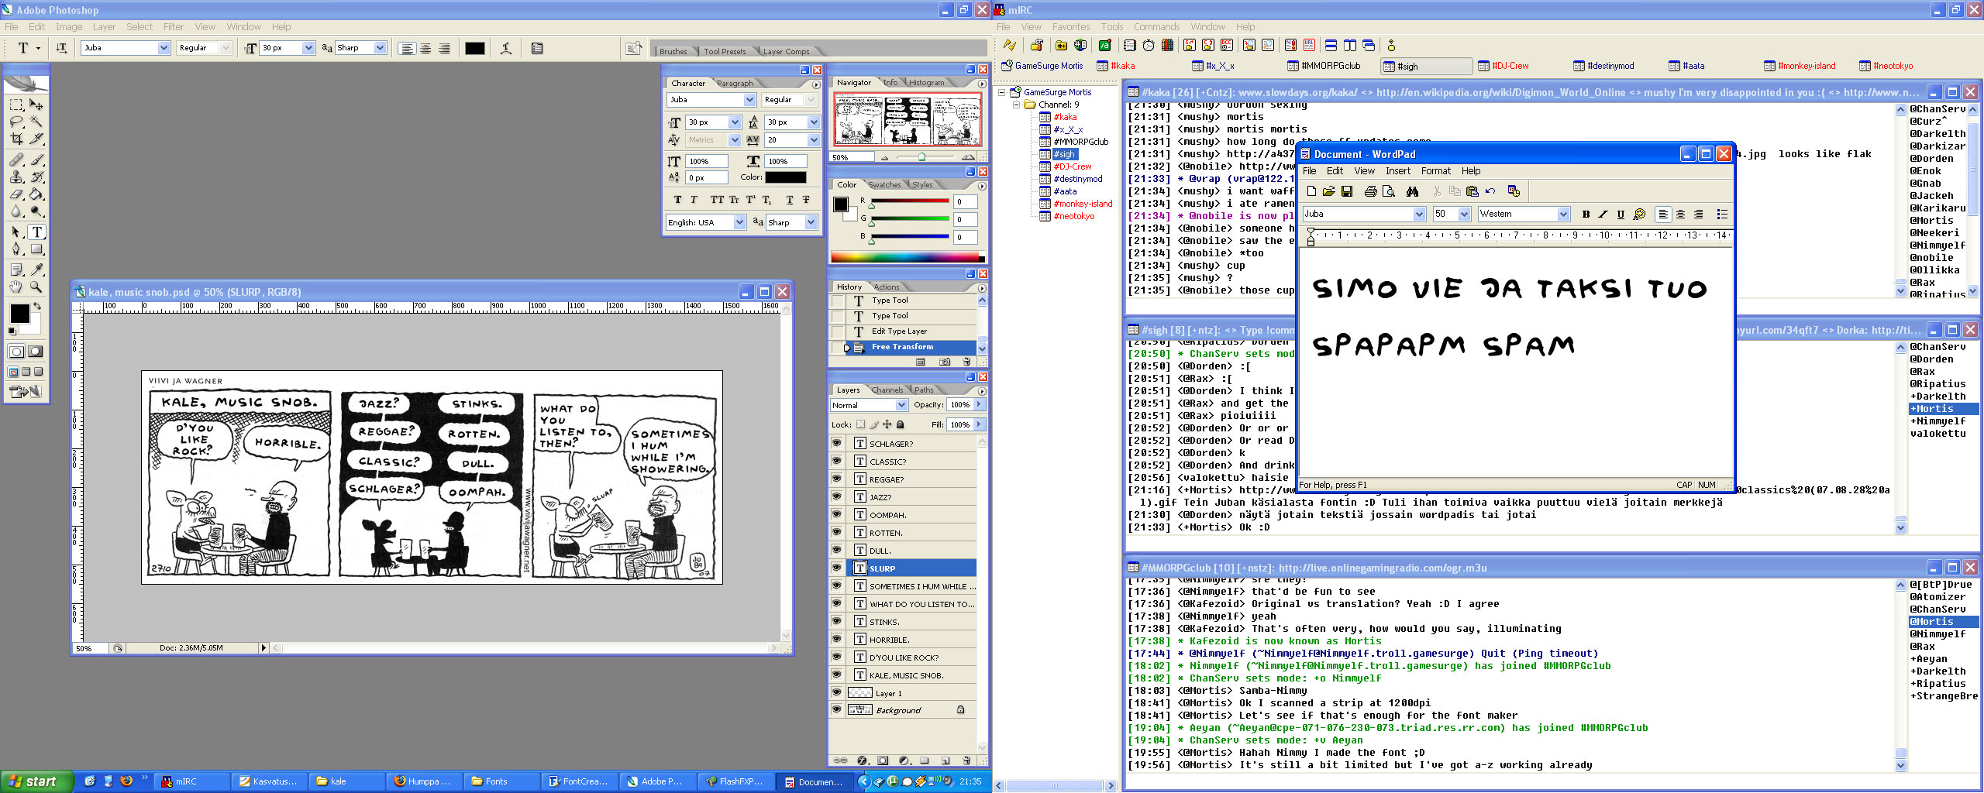Viewport: 1984px width, 793px height.
Task: Select the Eyedropper tool
Action: [x=36, y=269]
